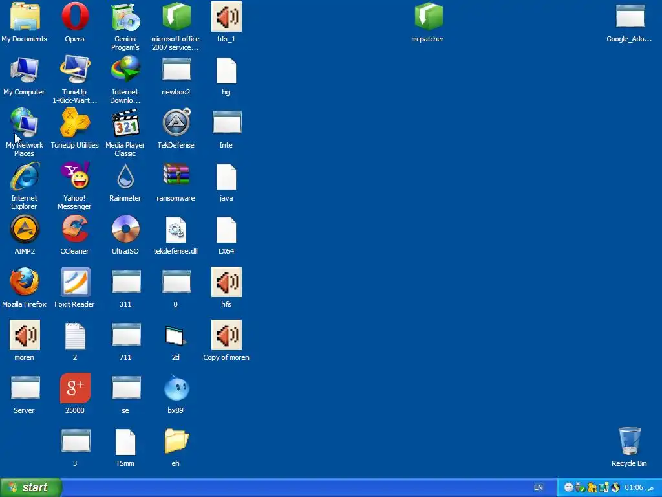Select the java blank file icon

226,177
